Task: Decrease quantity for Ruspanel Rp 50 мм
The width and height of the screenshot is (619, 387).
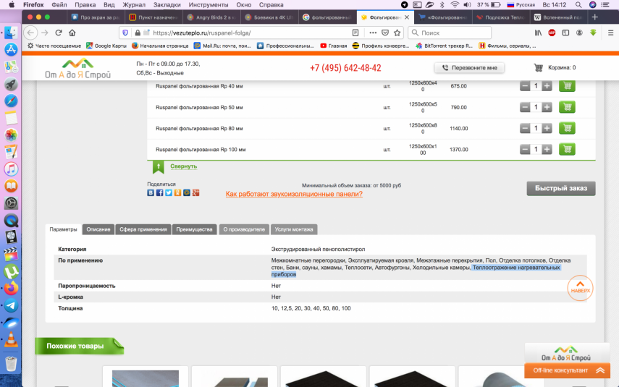Action: [x=525, y=107]
